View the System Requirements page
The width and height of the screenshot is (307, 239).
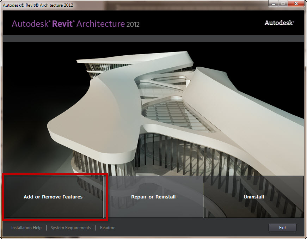pyautogui.click(x=70, y=227)
